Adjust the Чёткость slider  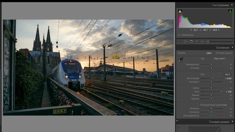(211, 109)
